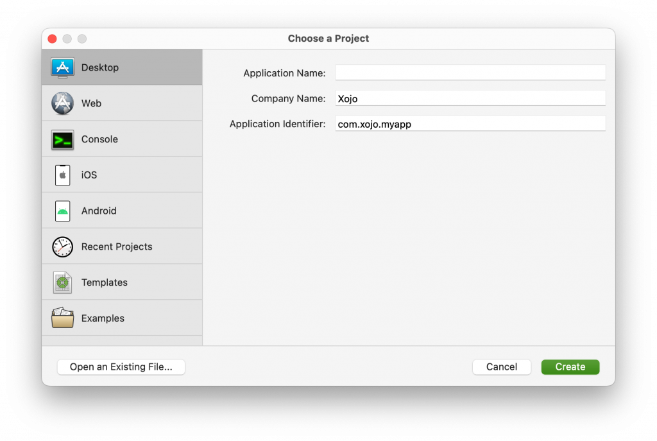657x441 pixels.
Task: Click the iOS Apple logo icon
Action: tap(62, 175)
